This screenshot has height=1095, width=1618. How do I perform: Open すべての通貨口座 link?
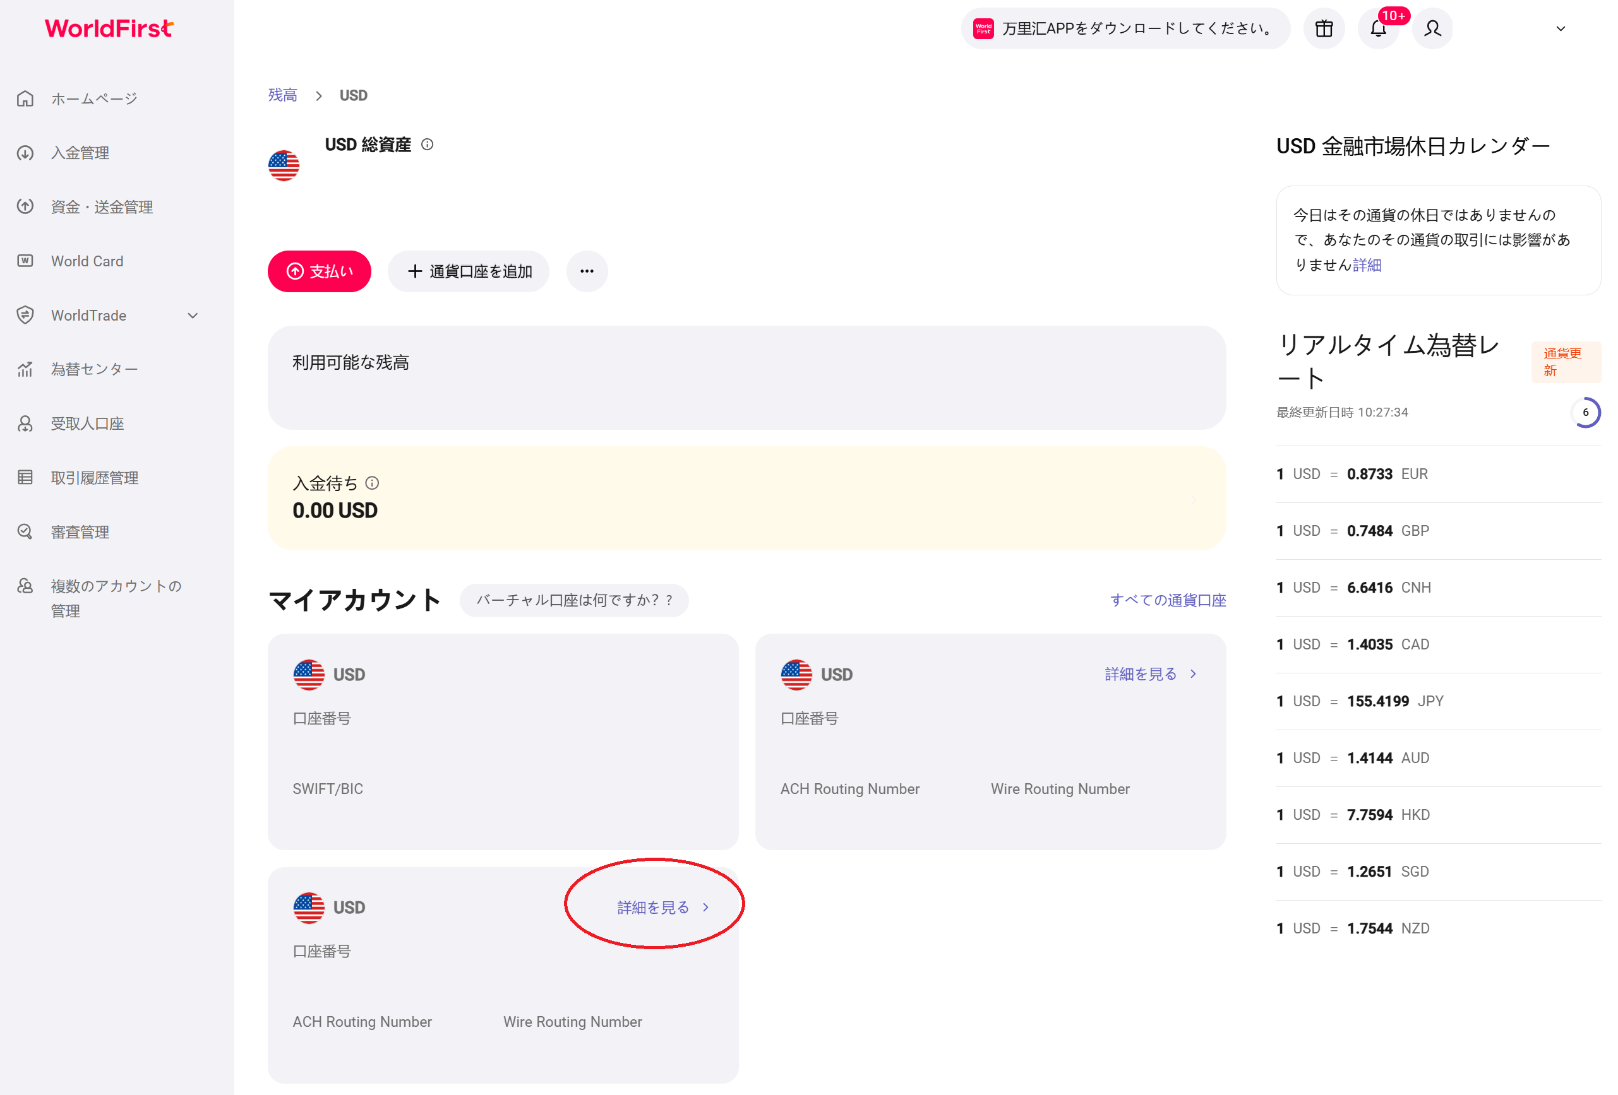click(1168, 600)
